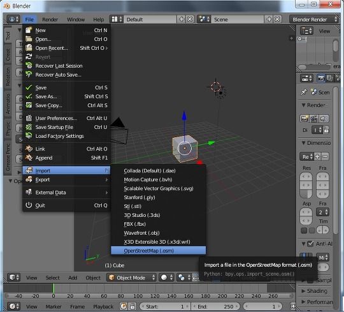Click the 3D View editor type icon
The height and width of the screenshot is (312, 344).
(13, 278)
